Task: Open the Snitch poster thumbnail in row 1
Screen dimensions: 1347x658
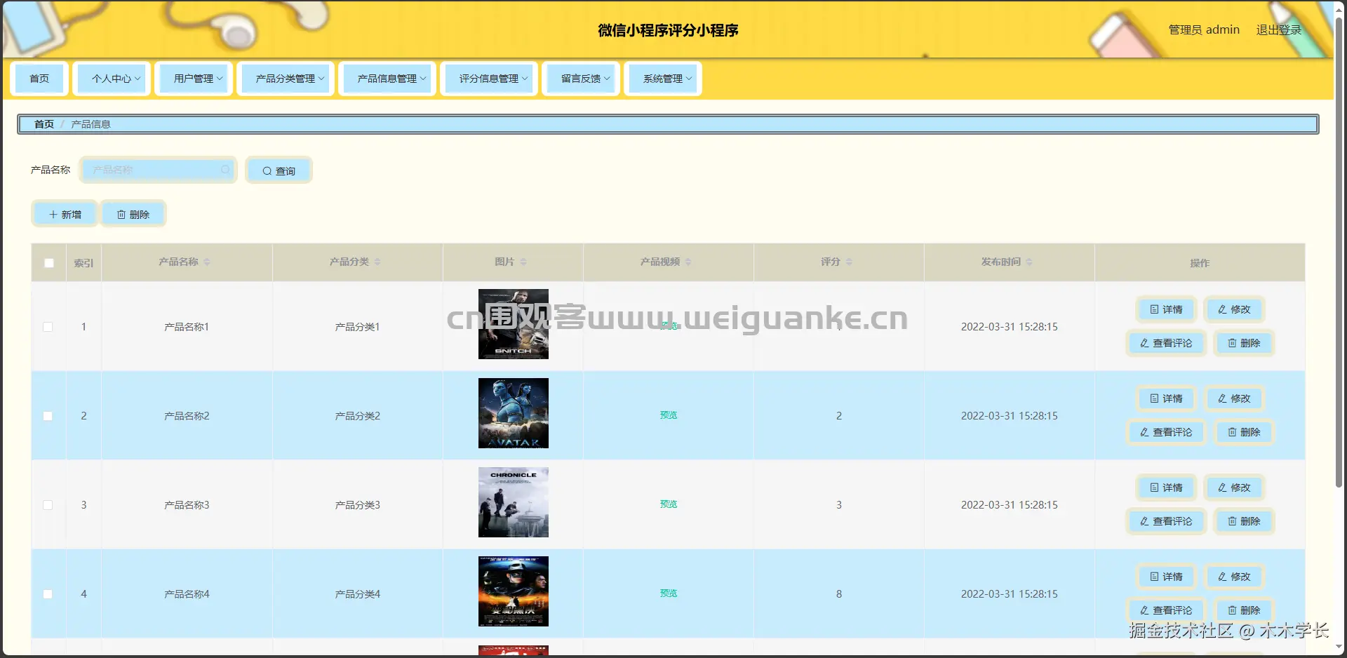Action: [514, 324]
